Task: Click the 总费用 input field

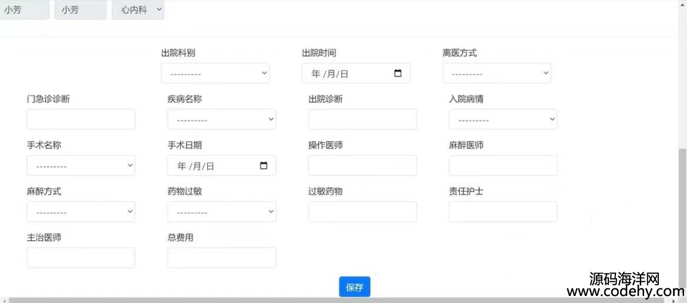Action: 222,258
